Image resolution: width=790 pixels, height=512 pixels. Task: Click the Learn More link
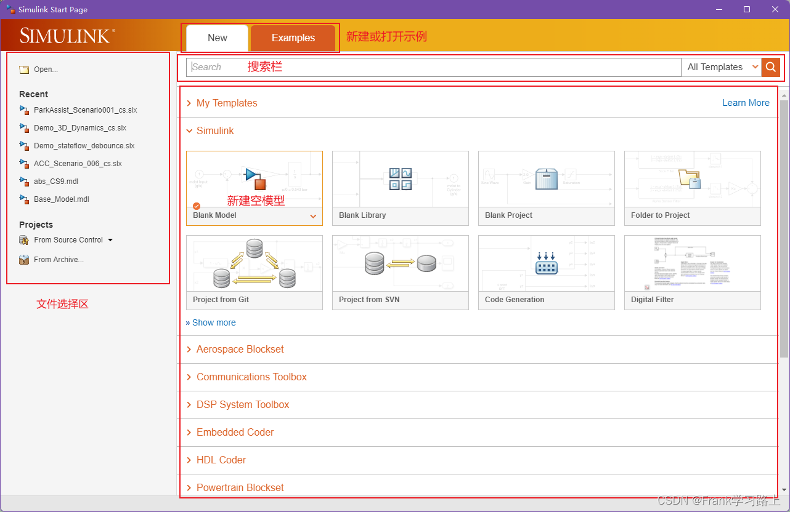[746, 103]
